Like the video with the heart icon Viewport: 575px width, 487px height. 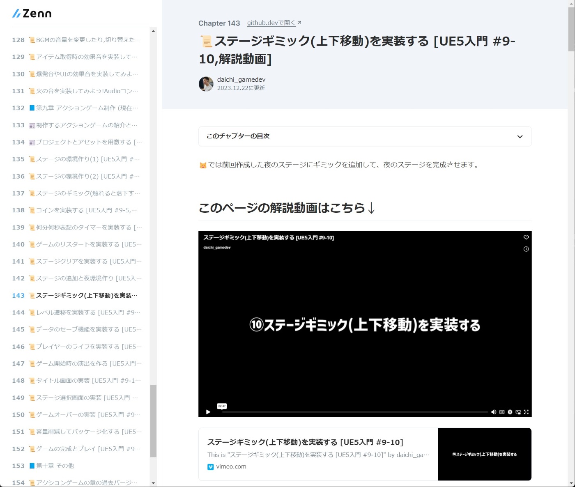pos(526,237)
